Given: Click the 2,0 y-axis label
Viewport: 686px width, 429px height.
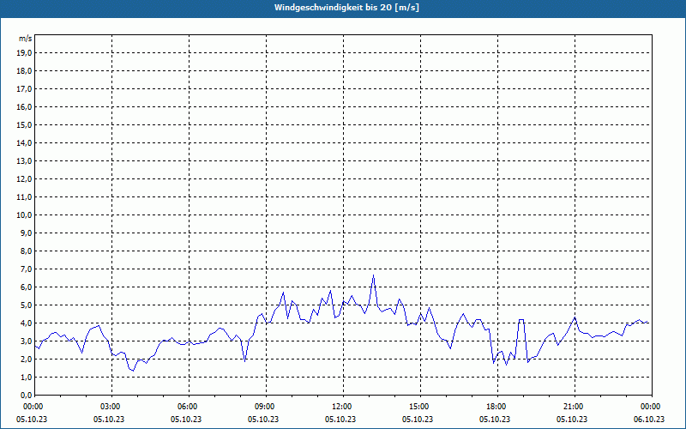Looking at the screenshot, I should [26, 359].
